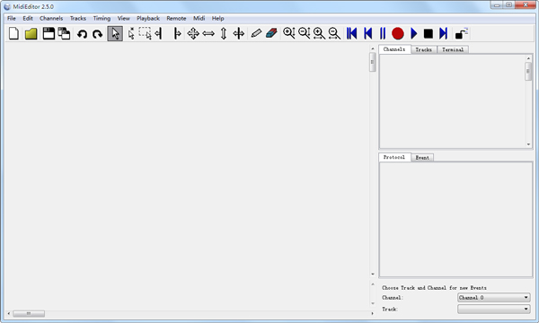
Task: Open the Timing menu
Action: pyautogui.click(x=102, y=19)
